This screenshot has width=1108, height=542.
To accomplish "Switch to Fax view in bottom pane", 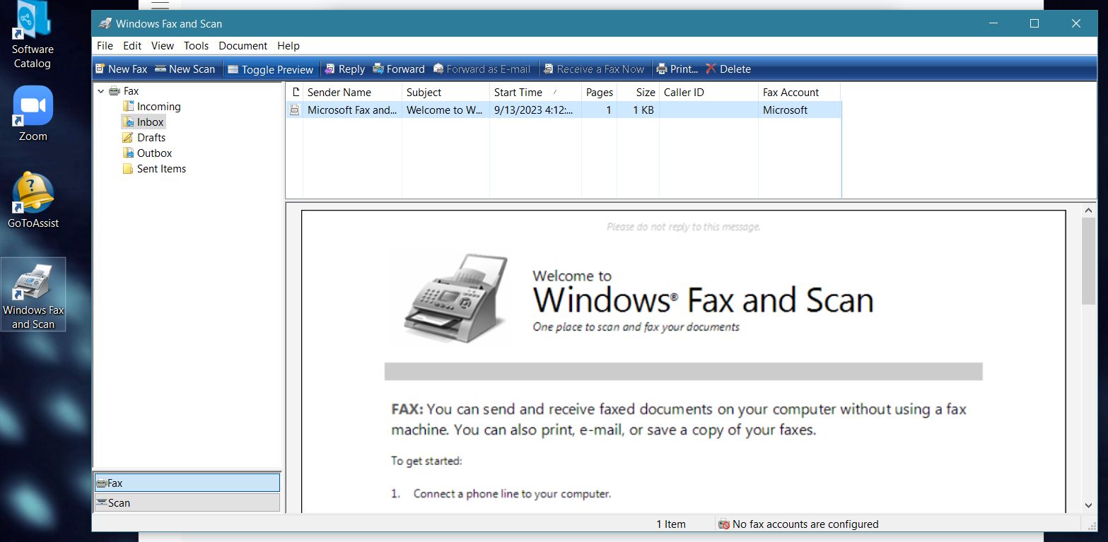I will pos(187,483).
